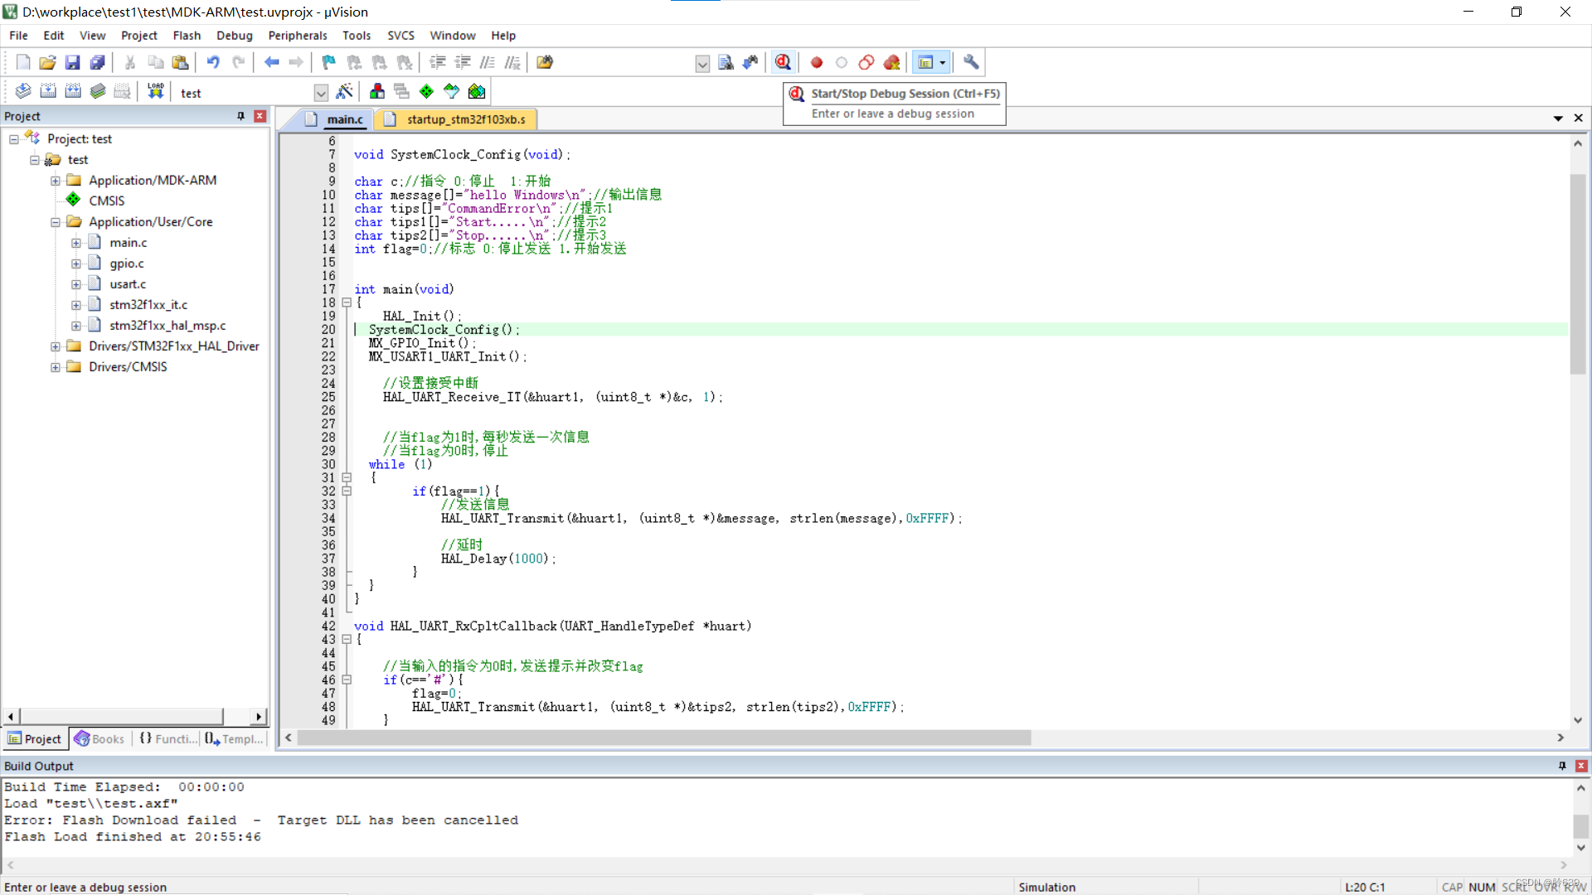This screenshot has width=1592, height=895.
Task: Open the Flash menu
Action: click(187, 36)
